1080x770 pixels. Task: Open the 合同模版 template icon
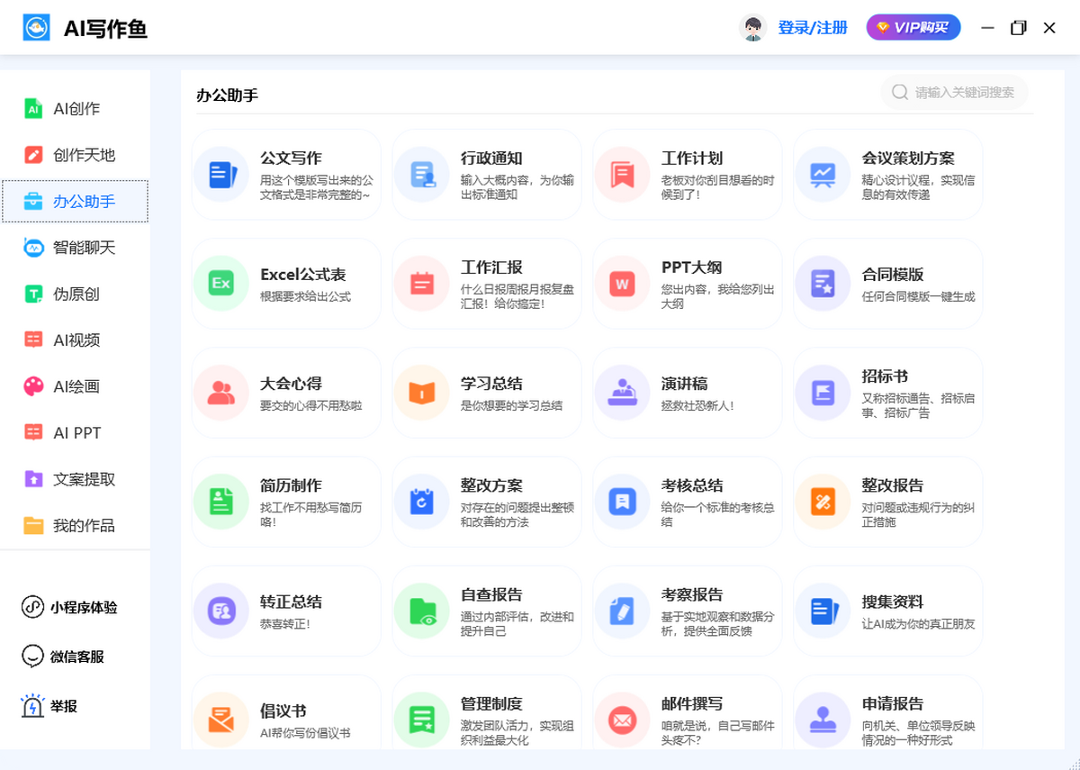click(x=823, y=284)
